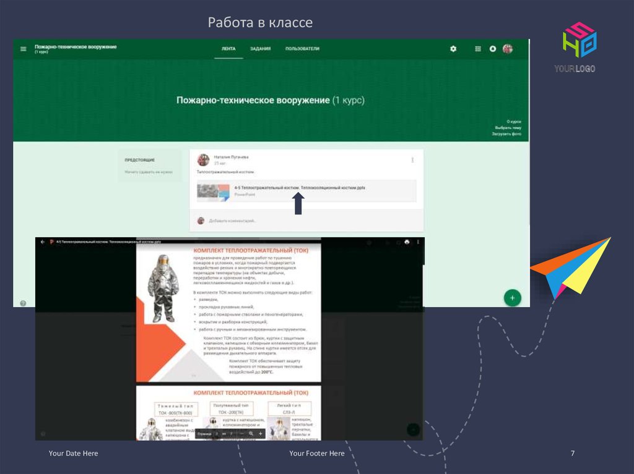Screen dimensions: 634x474
Task: Click the notifications circle icon
Action: 493,49
